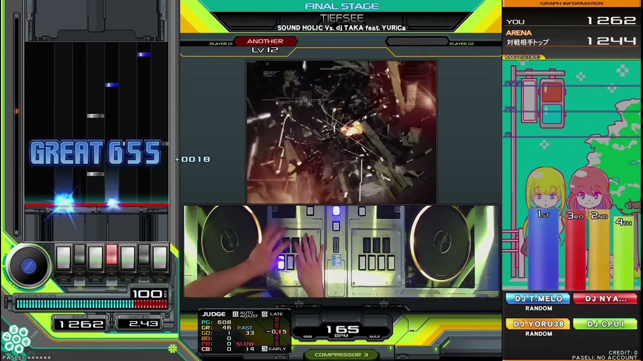Click the red 3RD rank bar
This screenshot has height=361, width=643.
click(576, 249)
